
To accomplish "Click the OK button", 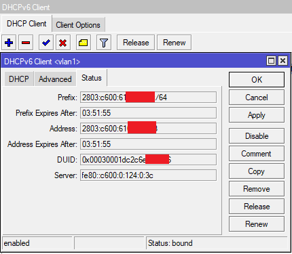I will point(257,80).
